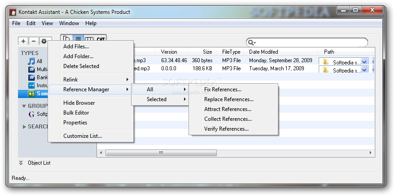This screenshot has height=196, width=395.
Task: Open the Relink submenu
Action: 91,79
